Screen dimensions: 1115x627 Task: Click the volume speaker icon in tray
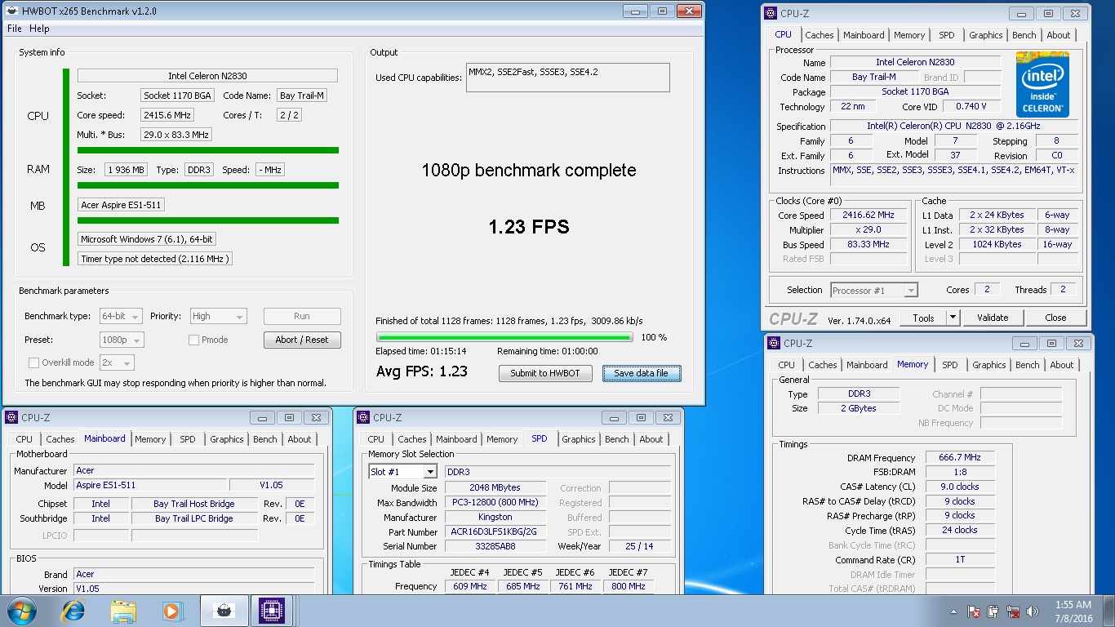1033,611
